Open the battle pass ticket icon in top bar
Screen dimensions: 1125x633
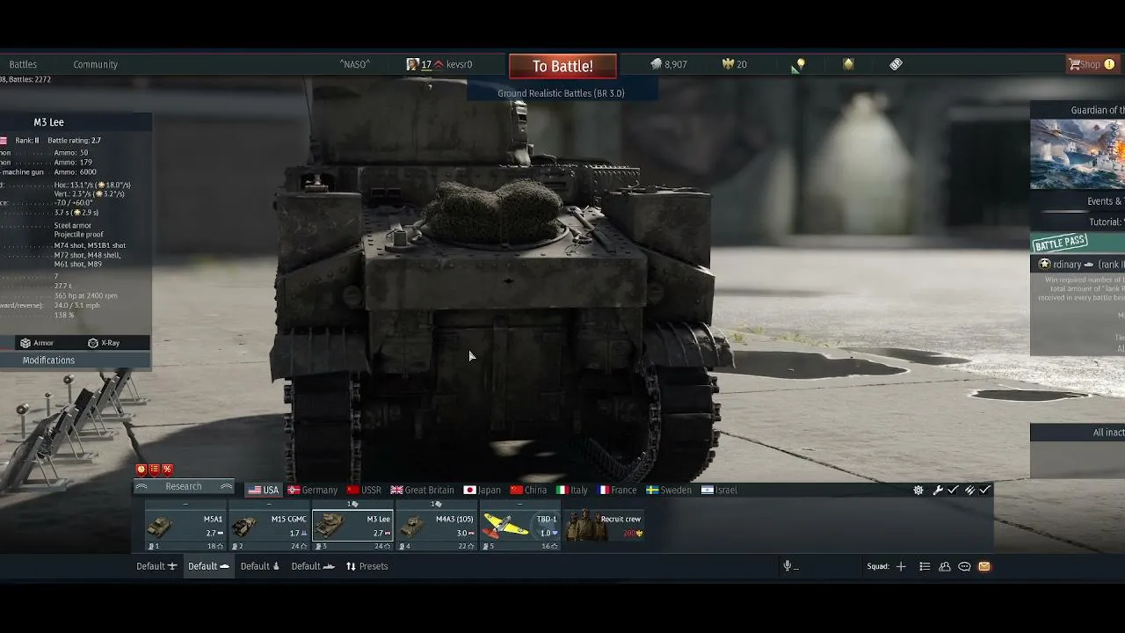tap(896, 64)
